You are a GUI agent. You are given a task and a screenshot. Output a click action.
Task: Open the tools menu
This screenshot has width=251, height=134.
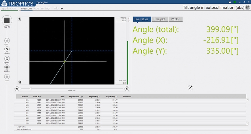36,8
